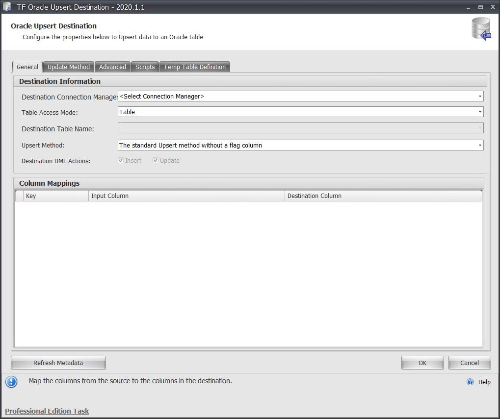Switch to the Update Method tab
Image resolution: width=500 pixels, height=419 pixels.
pyautogui.click(x=68, y=67)
